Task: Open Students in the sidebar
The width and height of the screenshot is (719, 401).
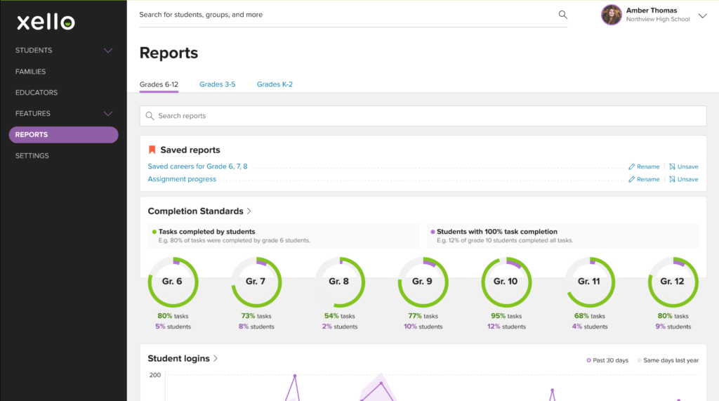Action: 34,51
